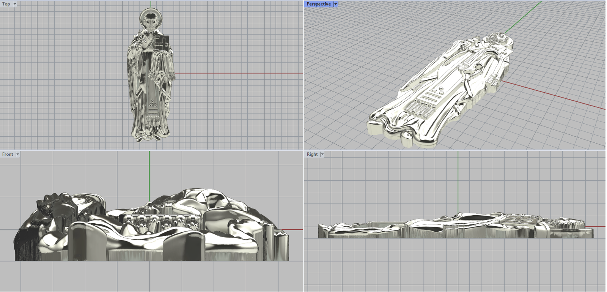Screen dimensions: 607x292
Task: Click the red X axis in Perspective view
Action: click(550, 95)
